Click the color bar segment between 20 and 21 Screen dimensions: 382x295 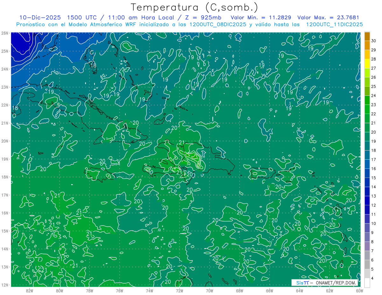click(367, 128)
